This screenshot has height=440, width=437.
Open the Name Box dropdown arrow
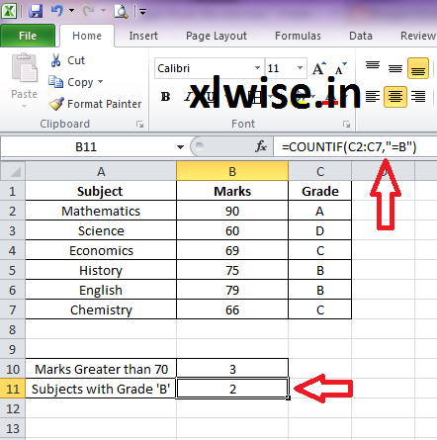point(180,147)
